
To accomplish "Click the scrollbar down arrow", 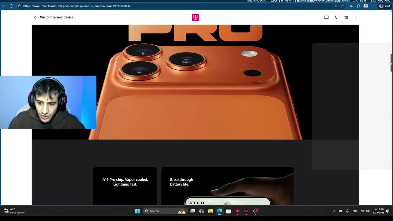I will point(391,204).
